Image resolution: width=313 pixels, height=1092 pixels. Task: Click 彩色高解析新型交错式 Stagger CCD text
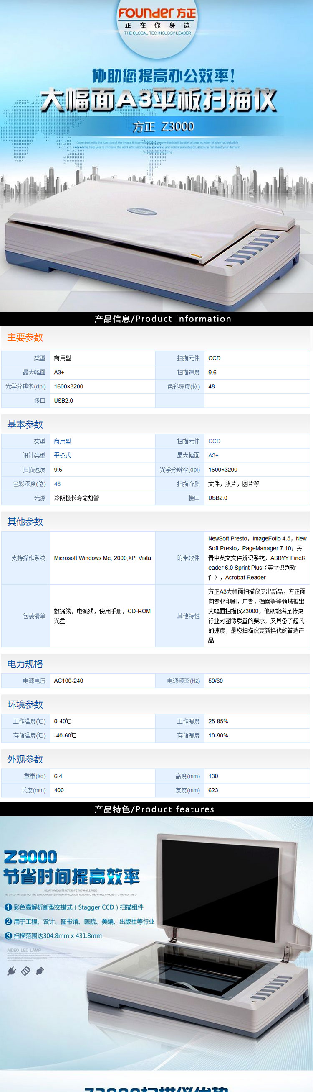pos(78,907)
